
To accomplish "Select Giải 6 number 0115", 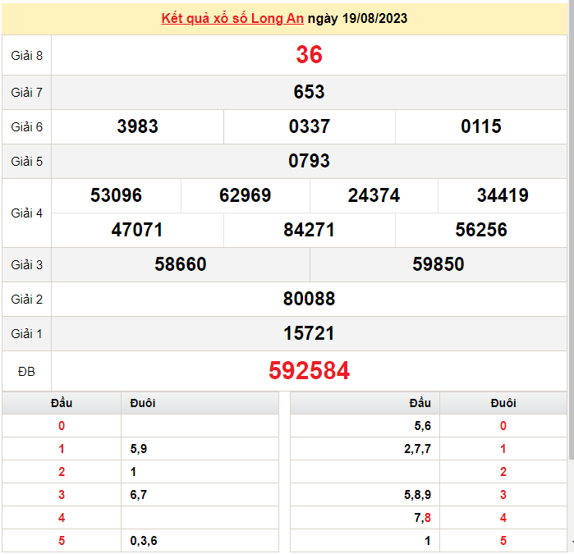I will (x=481, y=126).
